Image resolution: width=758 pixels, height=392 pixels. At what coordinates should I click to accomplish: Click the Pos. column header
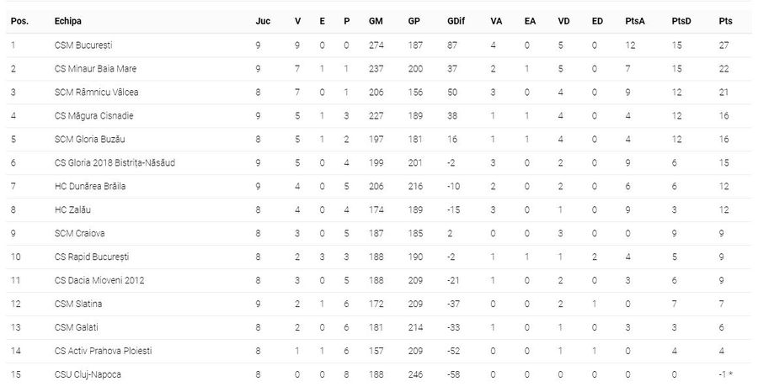(20, 21)
